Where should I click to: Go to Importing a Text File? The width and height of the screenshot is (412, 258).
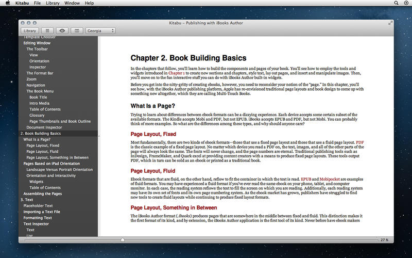42,212
